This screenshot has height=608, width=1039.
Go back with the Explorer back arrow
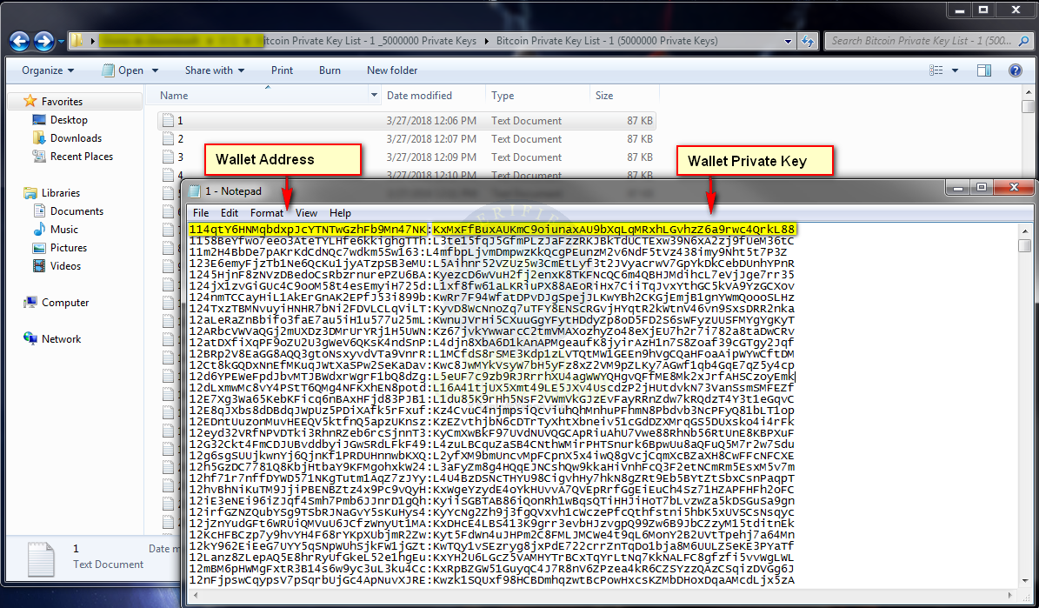click(x=19, y=41)
